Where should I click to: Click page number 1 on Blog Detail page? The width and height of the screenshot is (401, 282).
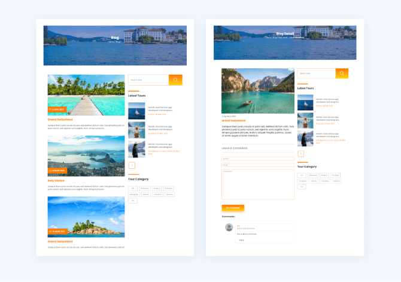[301, 153]
